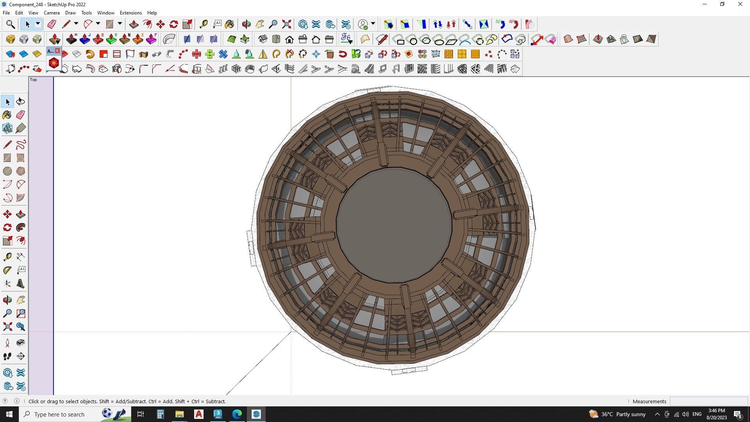Click the red gem toolbar button
This screenshot has width=750, height=422.
pyautogui.click(x=54, y=63)
